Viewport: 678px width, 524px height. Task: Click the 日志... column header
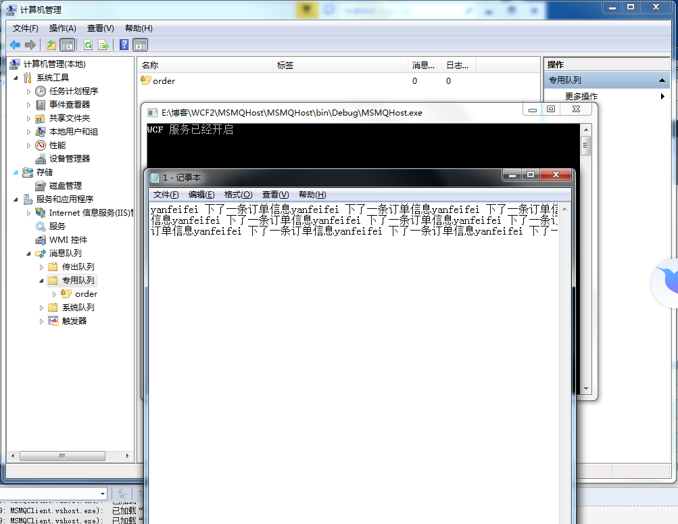click(459, 66)
